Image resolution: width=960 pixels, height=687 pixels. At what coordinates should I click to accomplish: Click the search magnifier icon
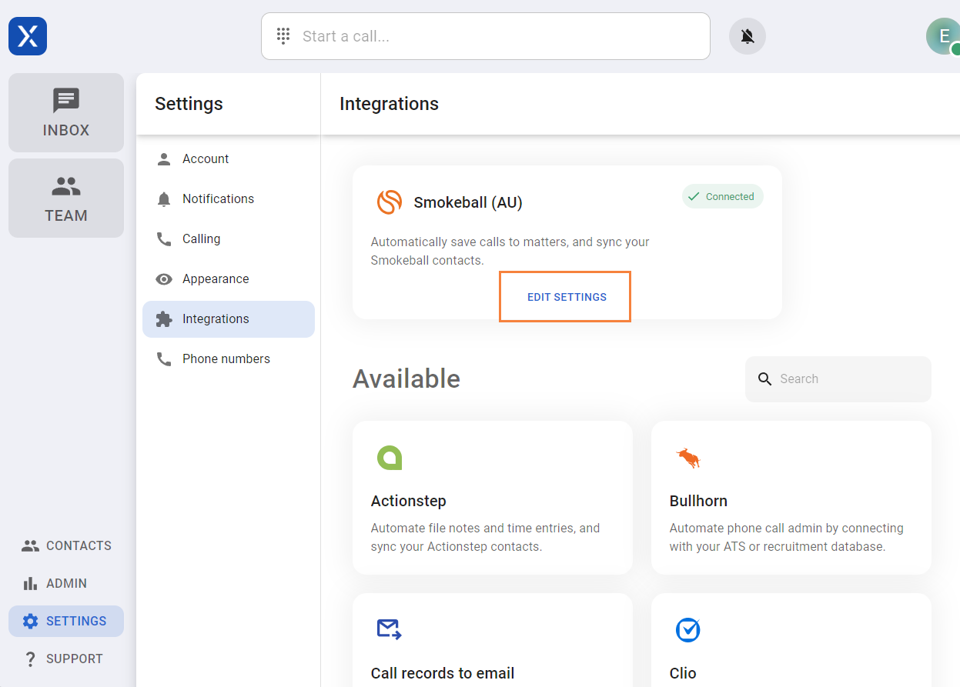pyautogui.click(x=764, y=379)
